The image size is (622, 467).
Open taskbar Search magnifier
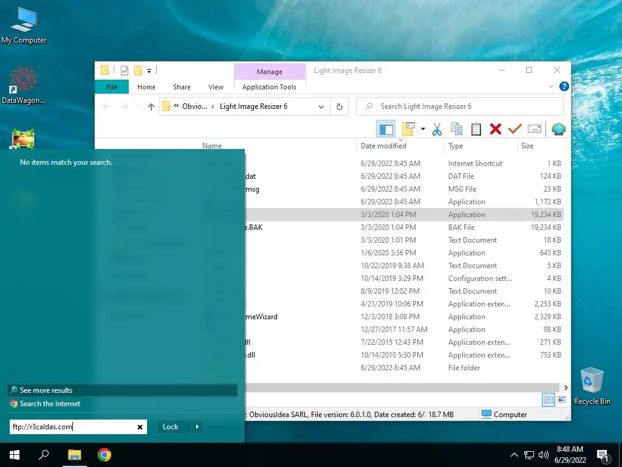click(x=44, y=455)
